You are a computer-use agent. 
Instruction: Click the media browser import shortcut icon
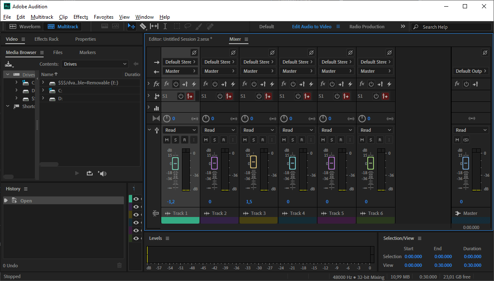[x=9, y=64]
